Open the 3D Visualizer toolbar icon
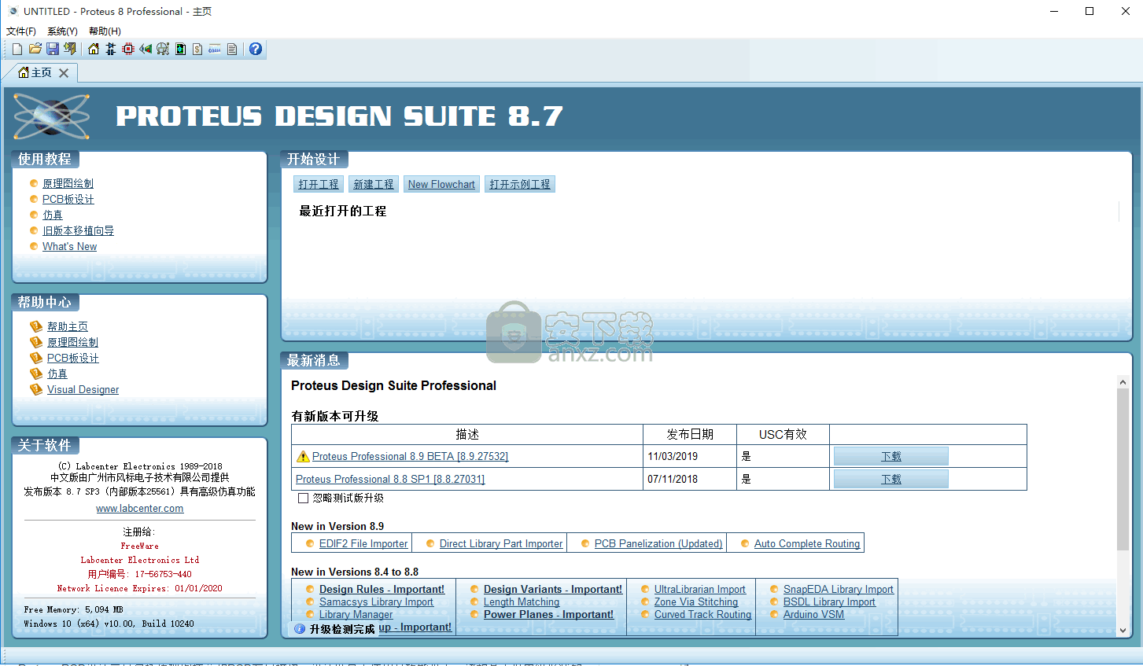 [146, 49]
